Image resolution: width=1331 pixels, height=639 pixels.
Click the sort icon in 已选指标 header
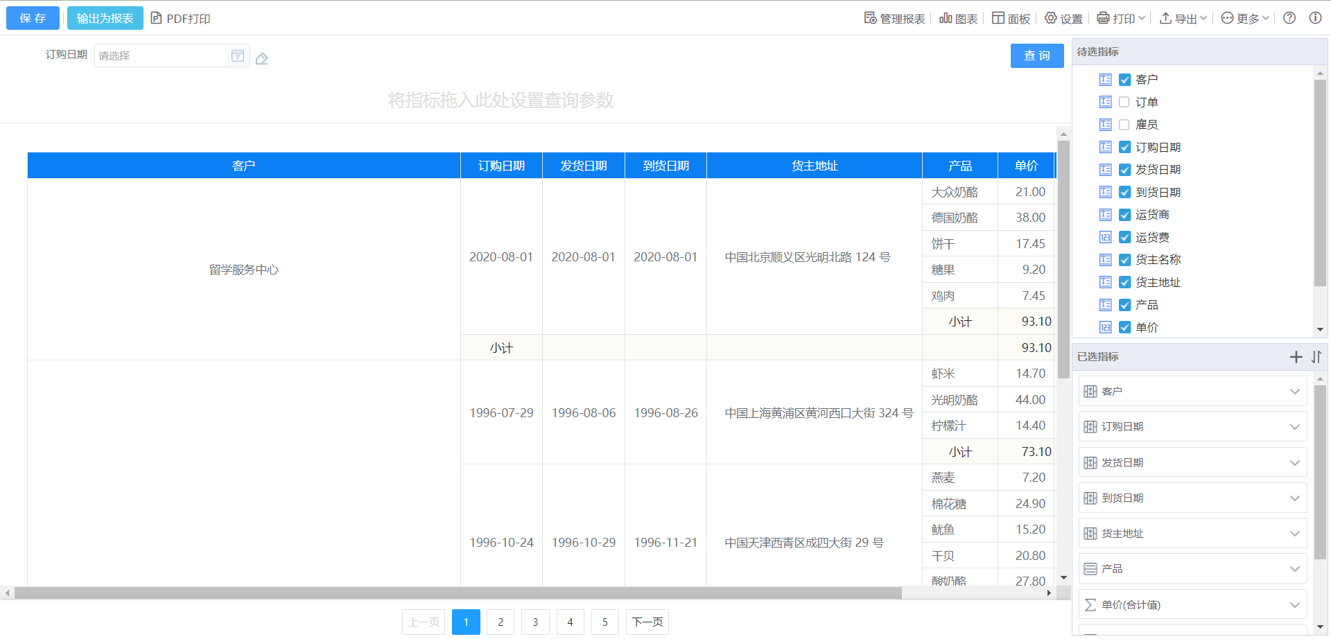1316,357
